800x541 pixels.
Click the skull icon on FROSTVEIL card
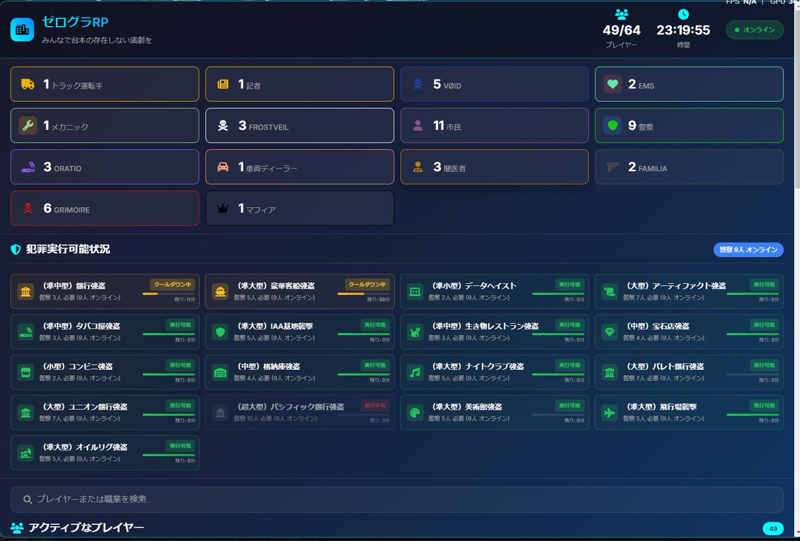tap(223, 125)
